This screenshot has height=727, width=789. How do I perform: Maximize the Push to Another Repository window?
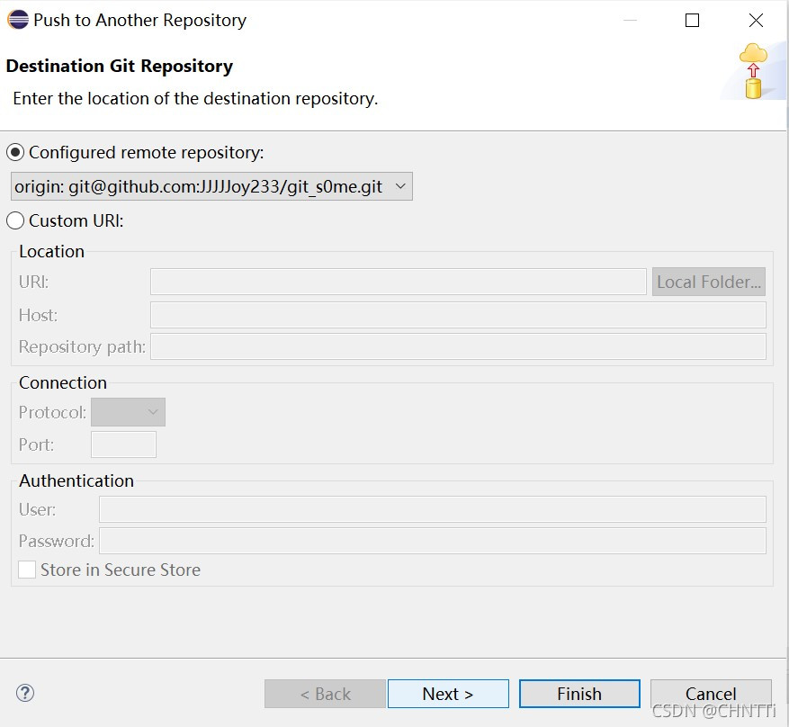pos(693,20)
